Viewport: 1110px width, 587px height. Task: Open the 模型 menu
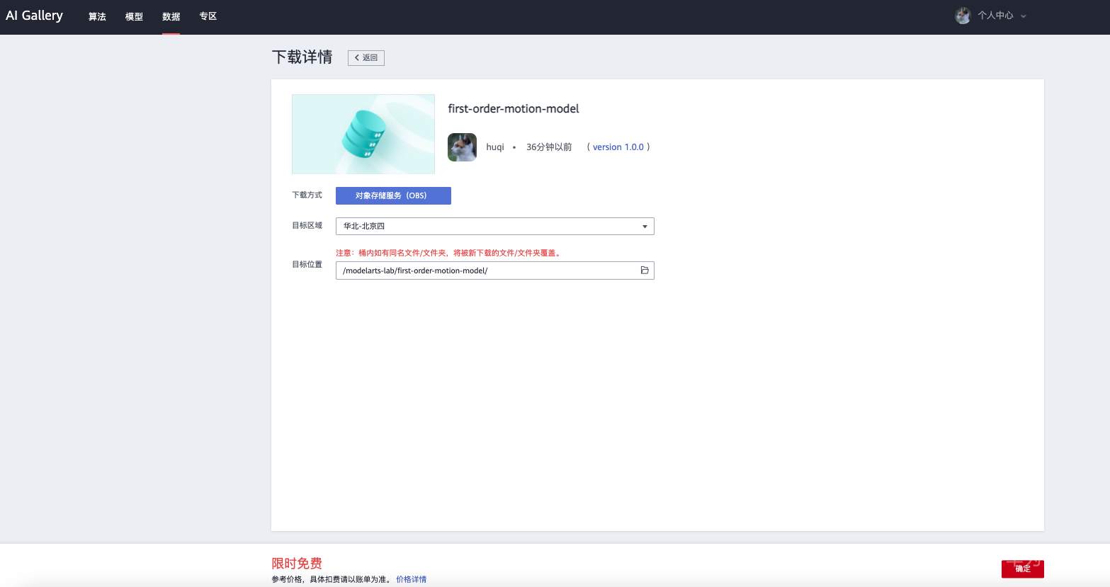coord(134,16)
